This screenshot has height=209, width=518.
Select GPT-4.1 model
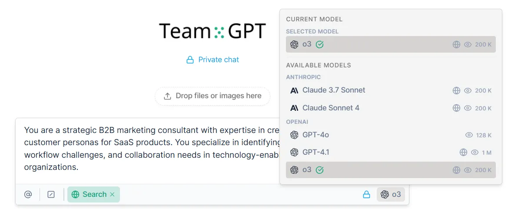coord(391,152)
